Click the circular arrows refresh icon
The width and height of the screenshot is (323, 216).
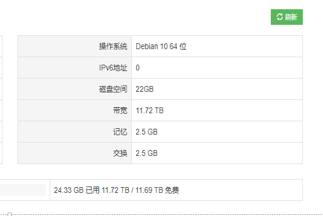[280, 17]
